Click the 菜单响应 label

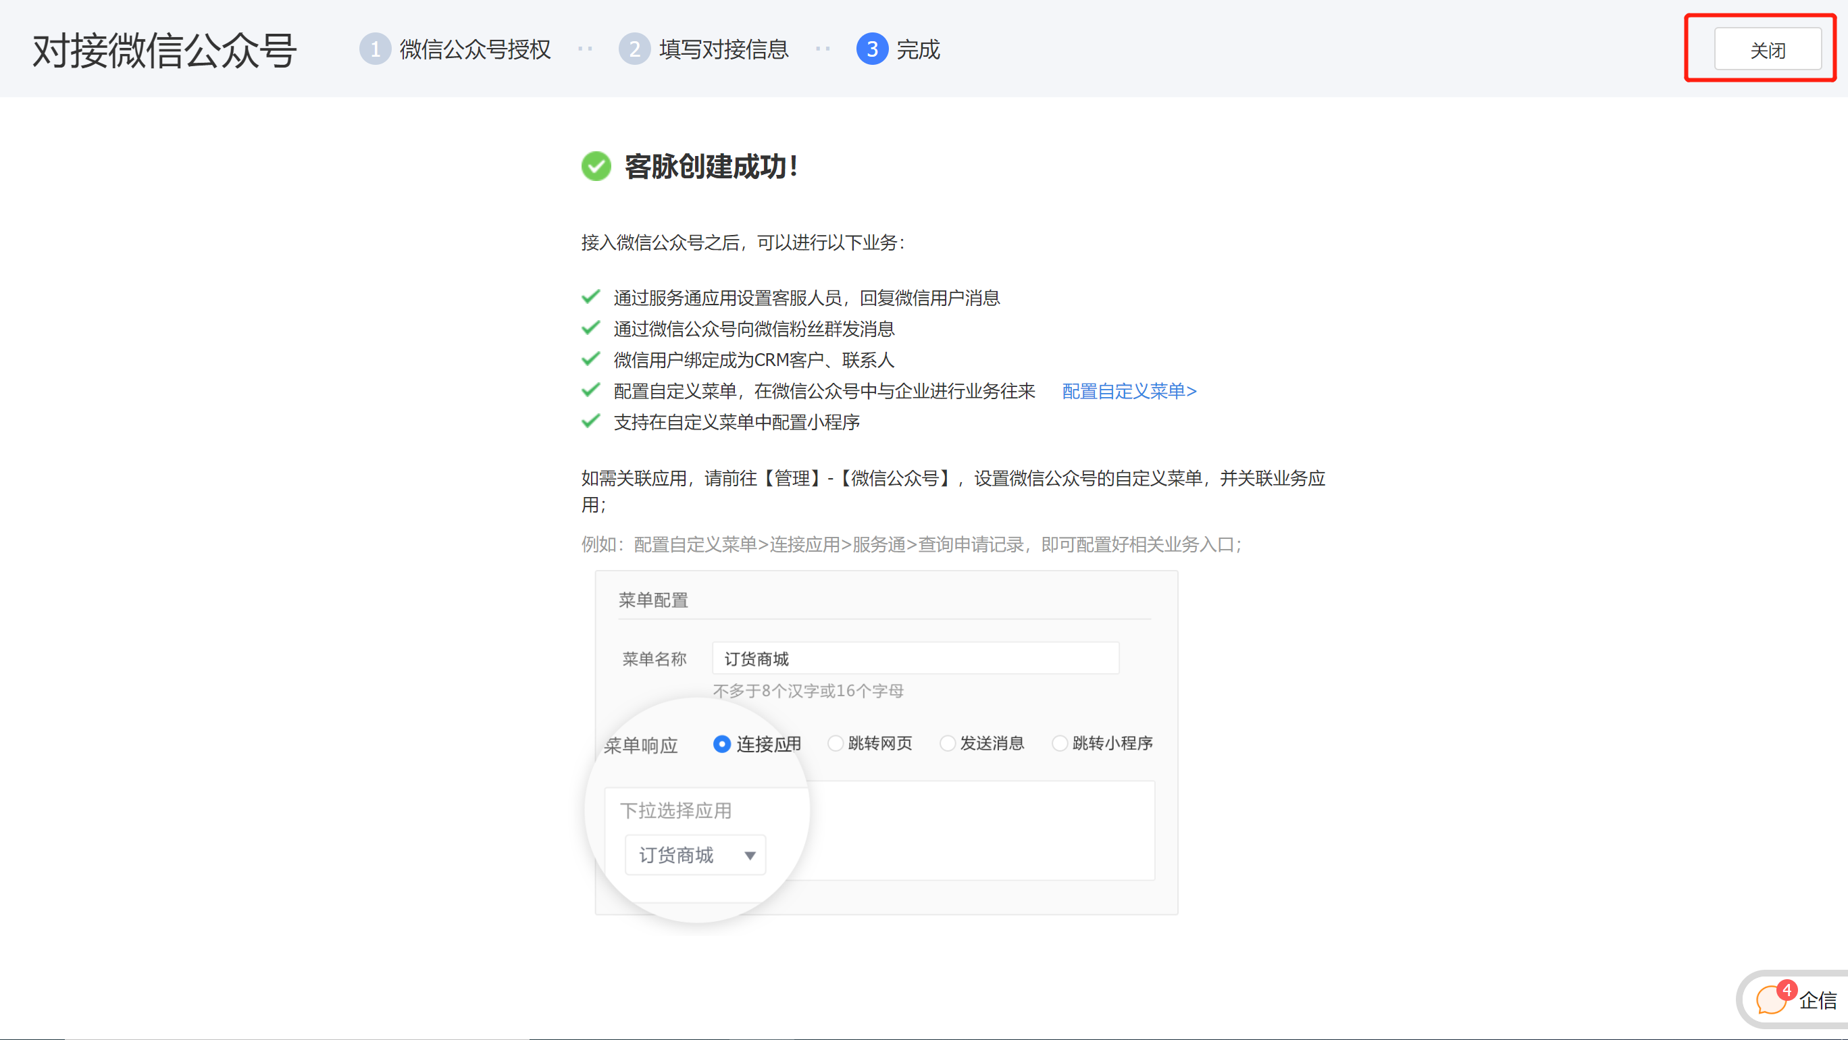640,745
